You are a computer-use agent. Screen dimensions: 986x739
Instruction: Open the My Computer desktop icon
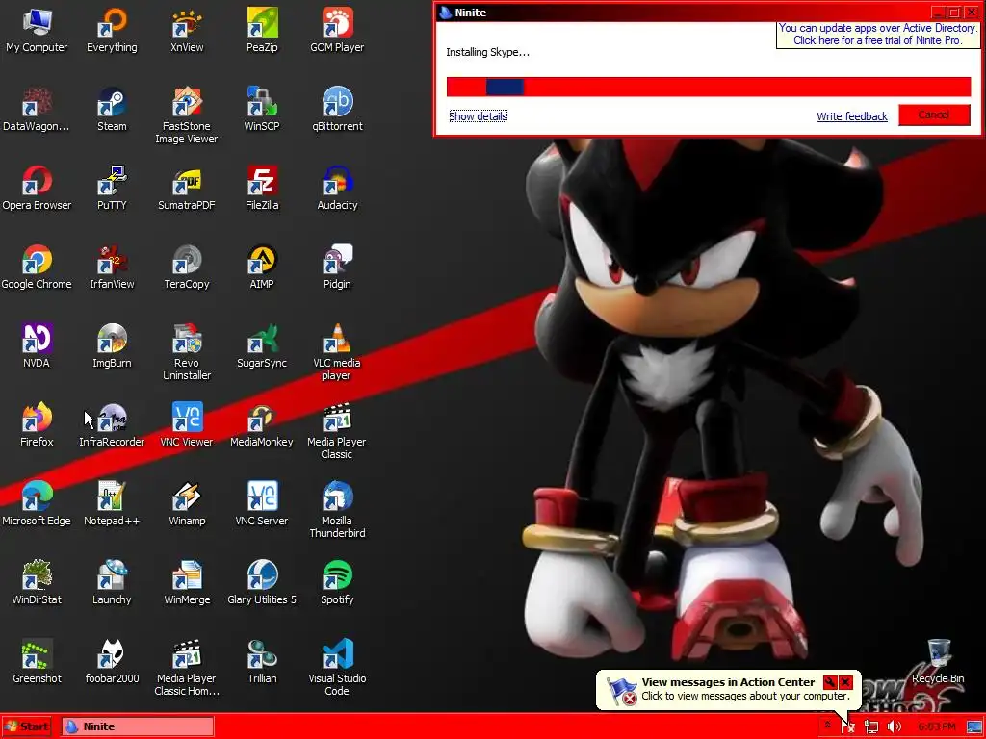point(37,30)
